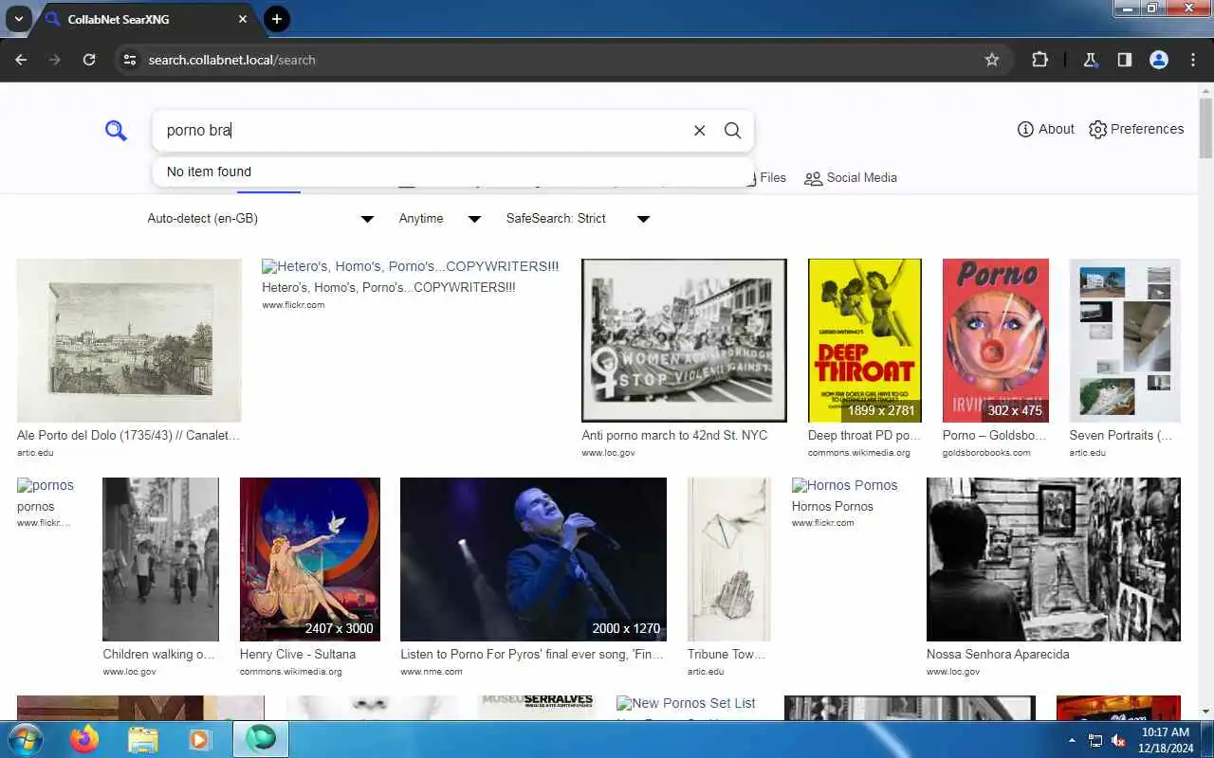Screen dimensions: 1214x758
Task: Open the Chrome extensions puzzle icon
Action: click(x=1039, y=60)
